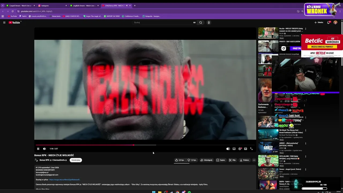Open on-screen keyboard icon in search box
The width and height of the screenshot is (343, 193).
coord(194,23)
